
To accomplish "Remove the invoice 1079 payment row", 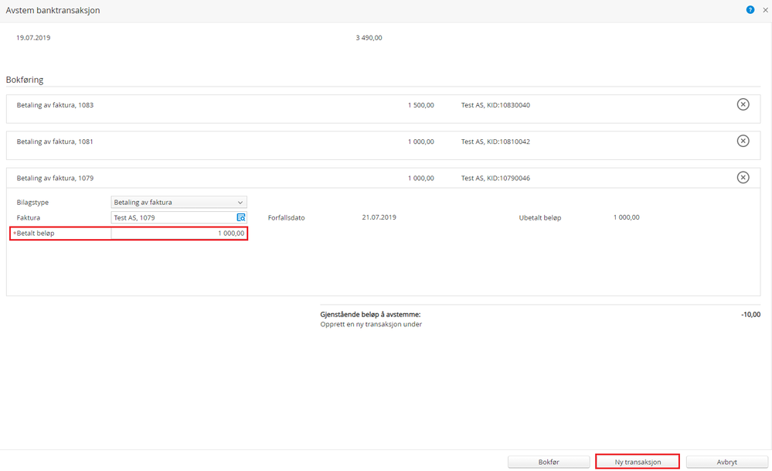I will pos(743,177).
